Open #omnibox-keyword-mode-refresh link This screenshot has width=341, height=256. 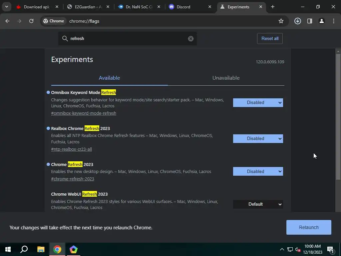click(x=84, y=113)
